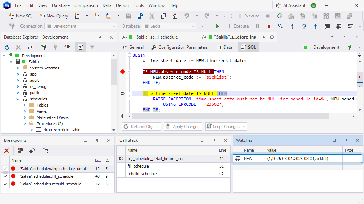This screenshot has height=204, width=364.
Task: Click the Redo arrow icon
Action: (207, 16)
